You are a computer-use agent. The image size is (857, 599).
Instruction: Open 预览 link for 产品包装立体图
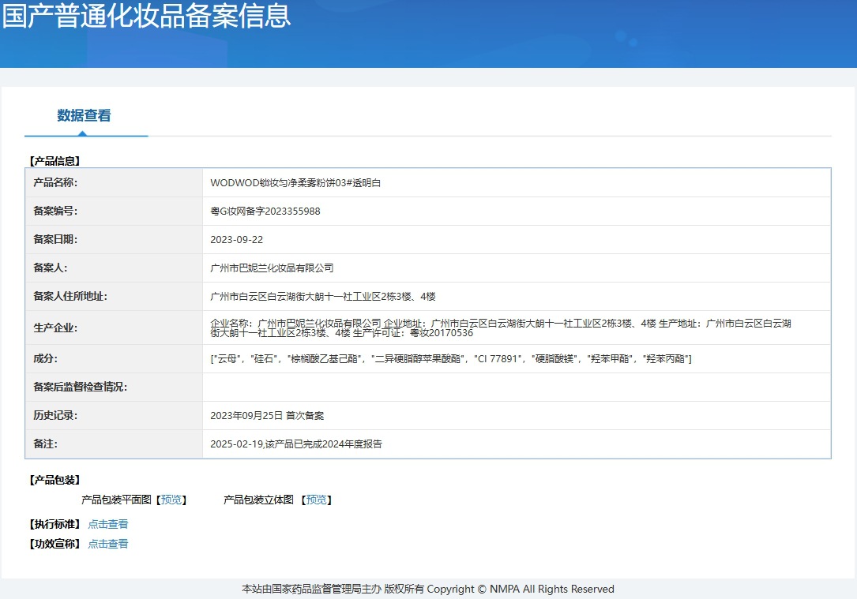[x=316, y=500]
